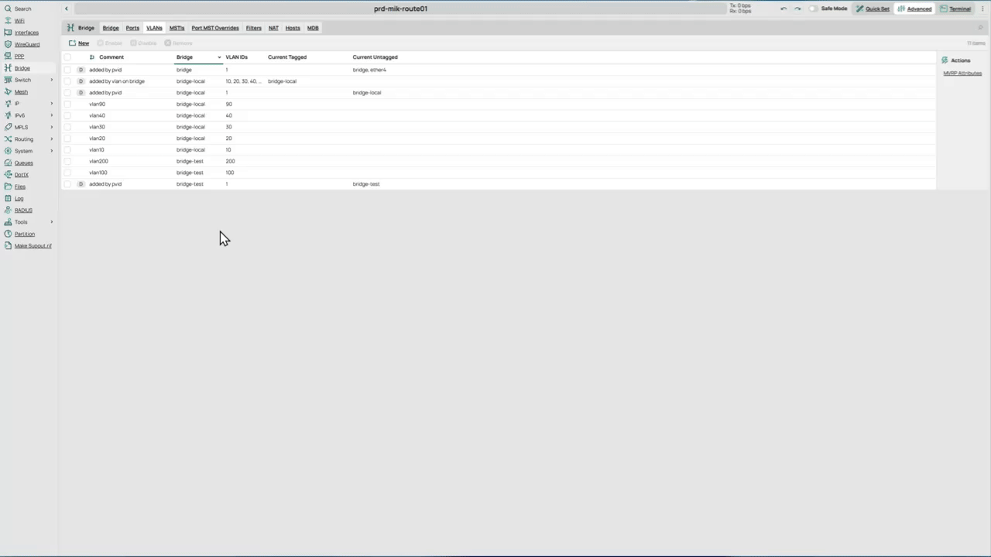Switch to the Ports tab
The image size is (991, 557).
point(132,28)
